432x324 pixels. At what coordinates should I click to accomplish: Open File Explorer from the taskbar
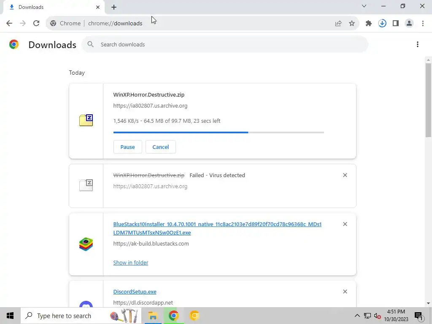click(x=153, y=316)
